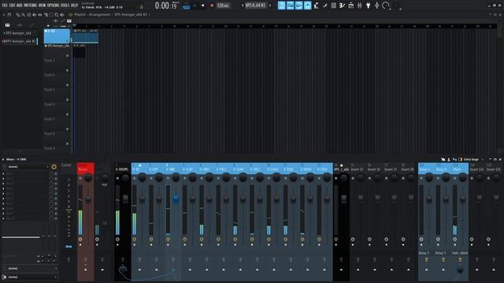Toggle the pattern/song mode switch
This screenshot has width=504, height=283.
tap(186, 6)
